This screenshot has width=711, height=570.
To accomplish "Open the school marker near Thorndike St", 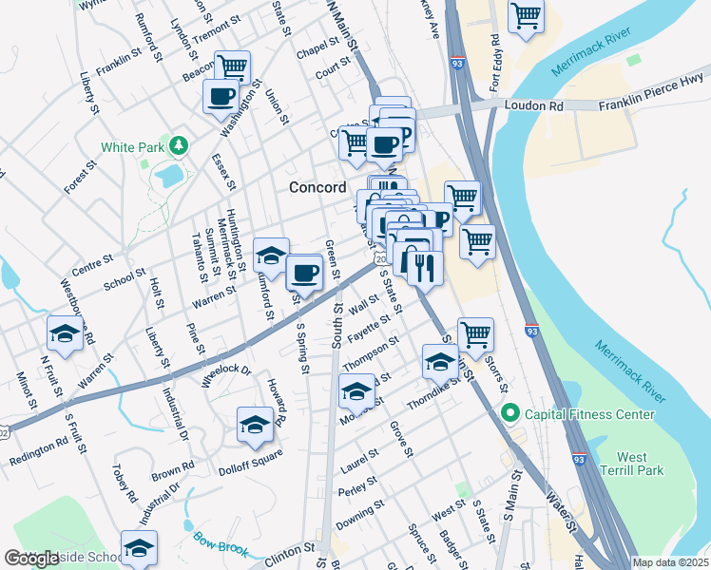I will click(x=440, y=365).
